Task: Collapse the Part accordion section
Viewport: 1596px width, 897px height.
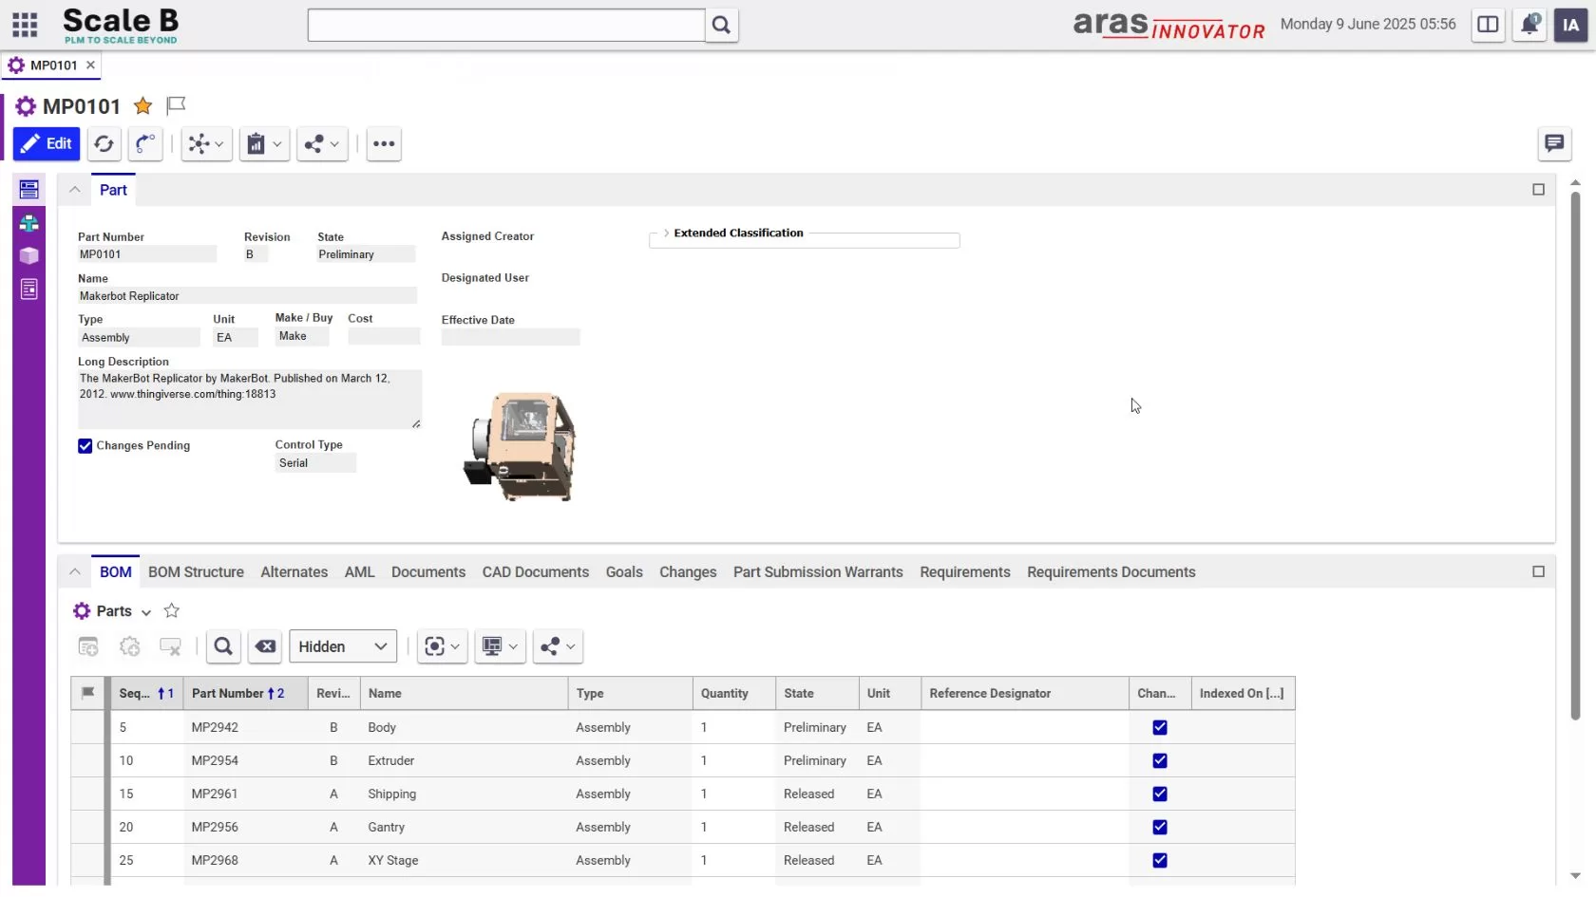Action: point(74,190)
